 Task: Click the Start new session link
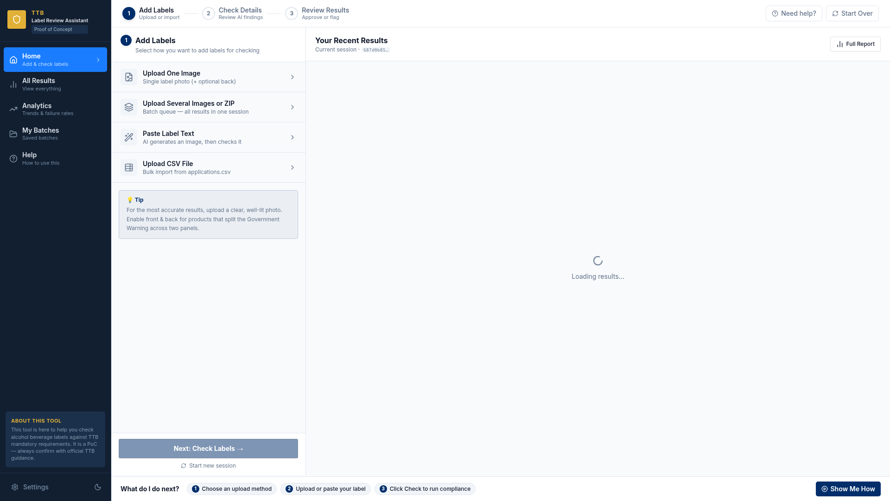(208, 466)
